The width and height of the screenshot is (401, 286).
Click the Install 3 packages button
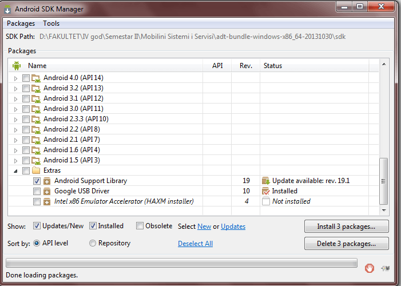pos(347,227)
